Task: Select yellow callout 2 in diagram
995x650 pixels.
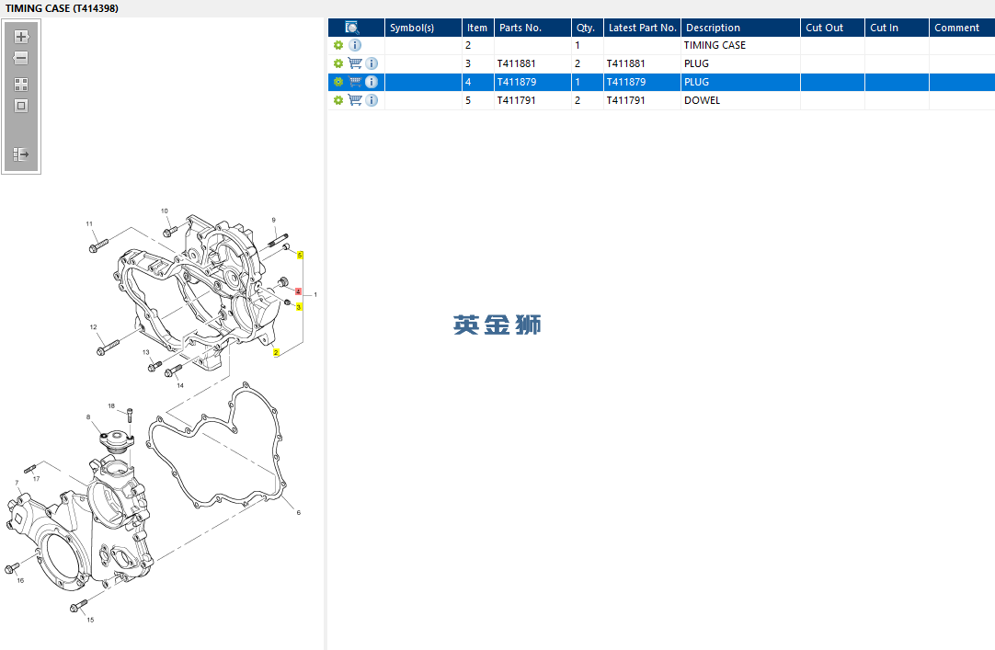Action: [x=276, y=353]
